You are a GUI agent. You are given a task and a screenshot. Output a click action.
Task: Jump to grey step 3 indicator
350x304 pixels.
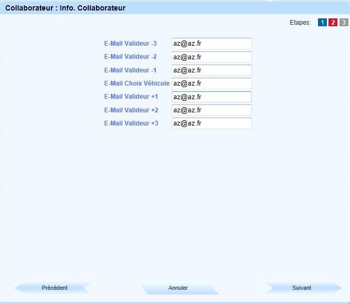click(x=343, y=23)
